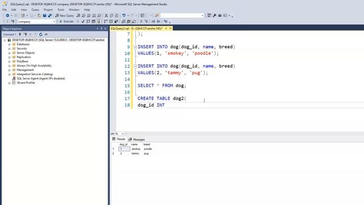The image size is (364, 205).
Task: Close the SQLQuery2.sql tab
Action: pos(170,28)
